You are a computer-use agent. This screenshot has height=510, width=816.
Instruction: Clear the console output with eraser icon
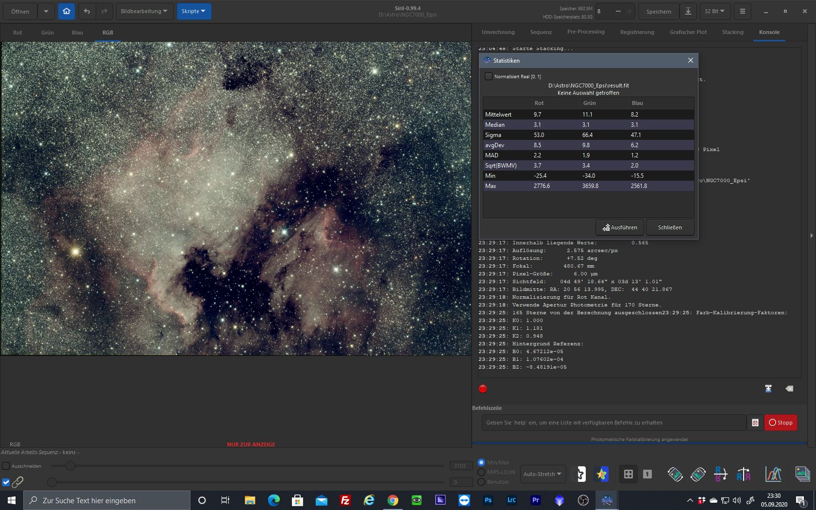click(789, 389)
